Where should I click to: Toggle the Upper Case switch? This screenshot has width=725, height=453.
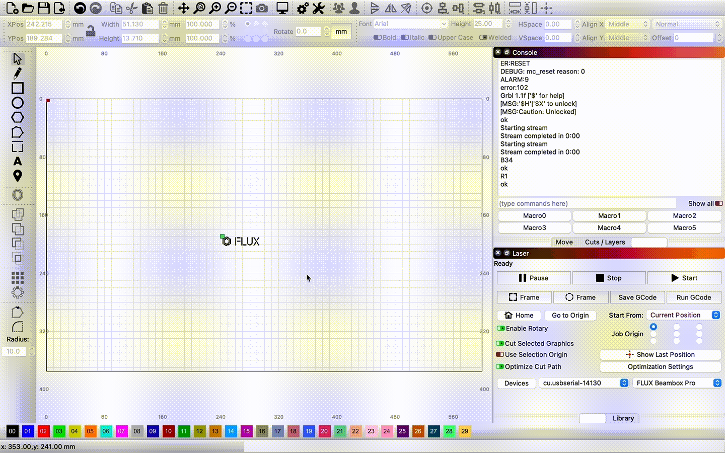point(432,37)
